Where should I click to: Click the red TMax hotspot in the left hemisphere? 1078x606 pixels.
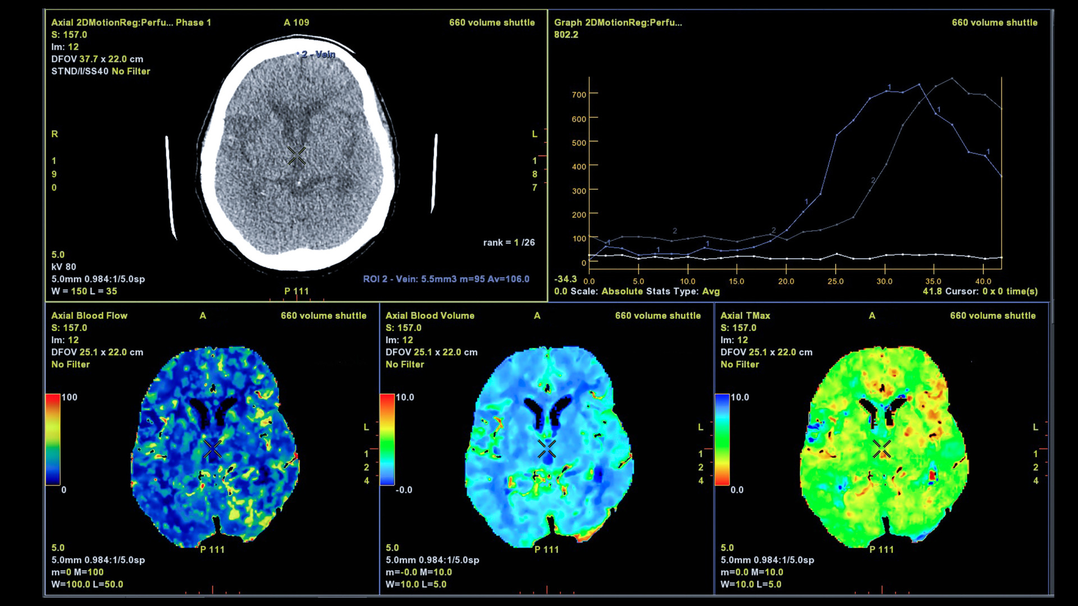pyautogui.click(x=933, y=476)
